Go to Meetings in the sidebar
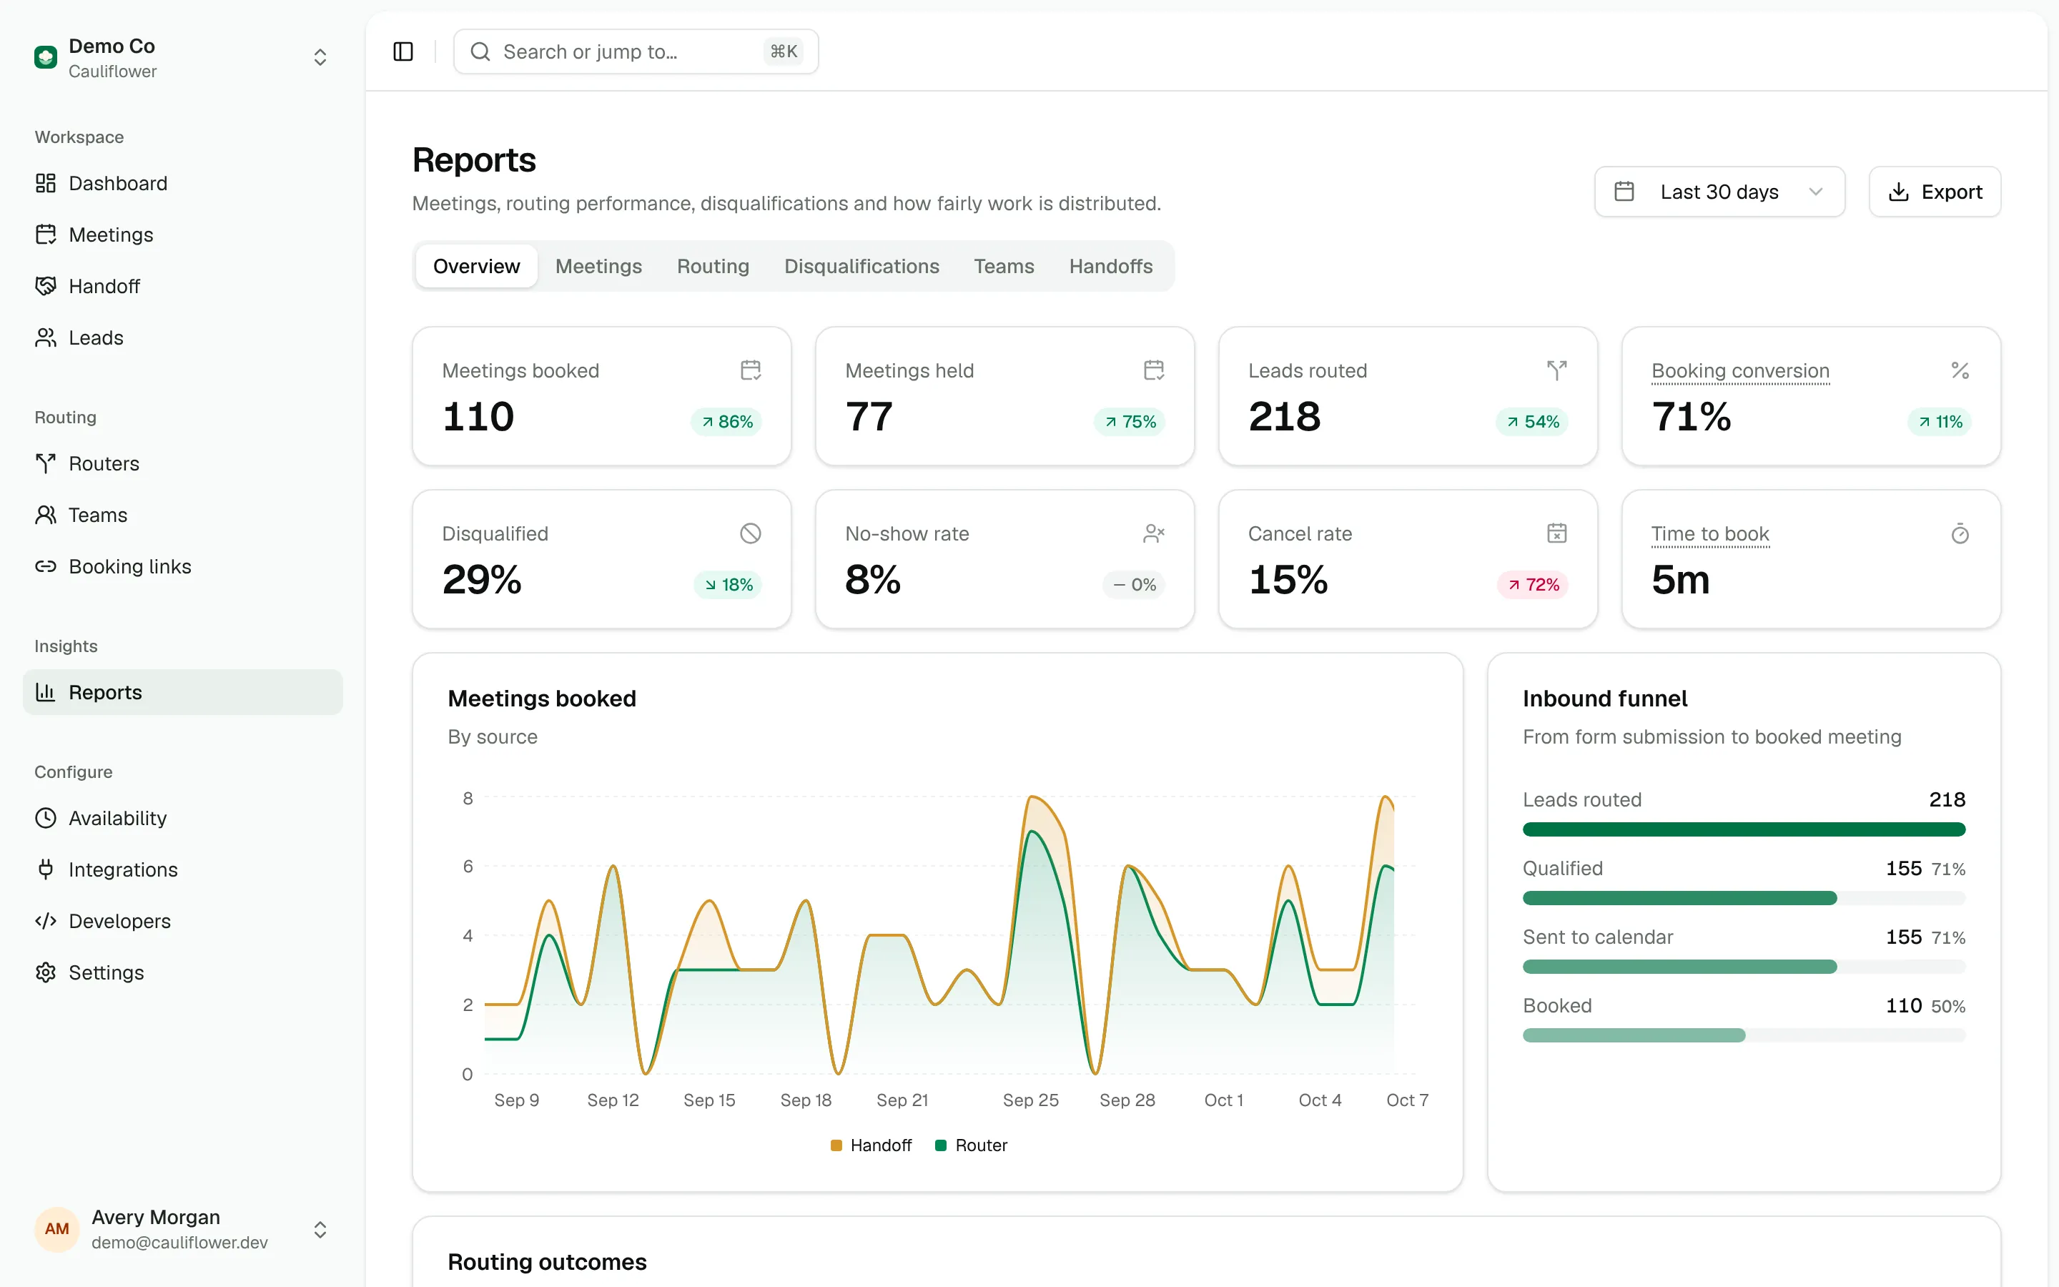Screen dimensions: 2059x1287 point(182,235)
